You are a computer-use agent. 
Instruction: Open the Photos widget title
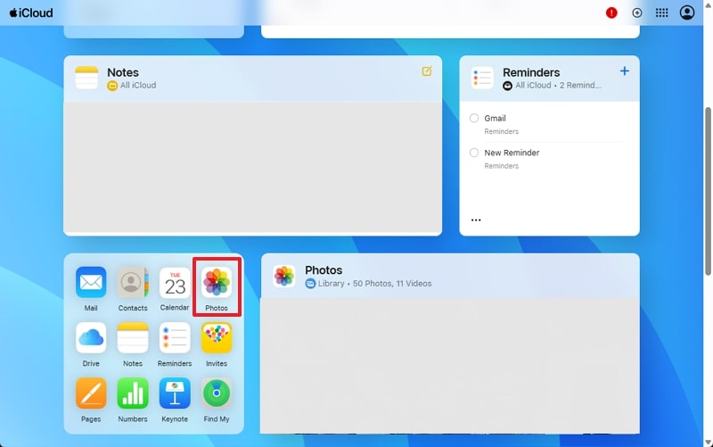coord(324,270)
